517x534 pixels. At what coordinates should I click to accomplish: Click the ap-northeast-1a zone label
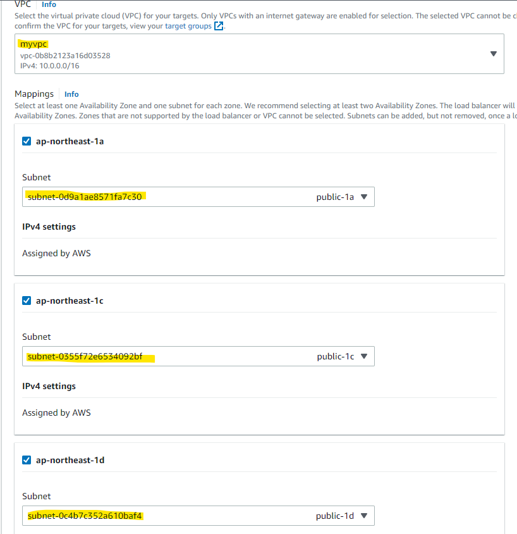click(x=70, y=141)
